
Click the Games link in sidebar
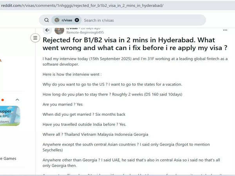[x=9, y=158]
